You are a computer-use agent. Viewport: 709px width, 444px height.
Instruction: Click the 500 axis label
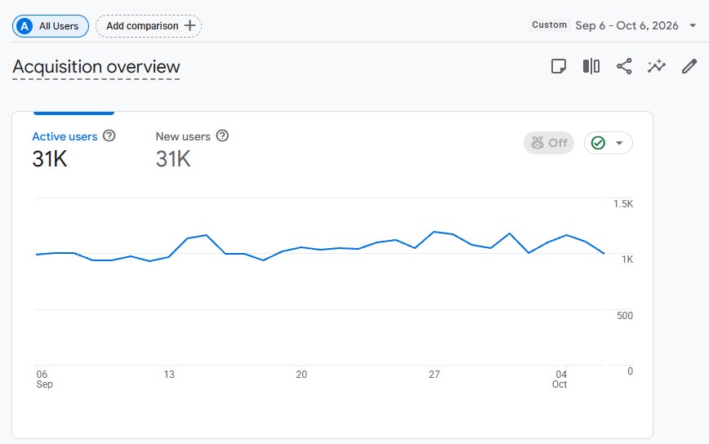[624, 315]
